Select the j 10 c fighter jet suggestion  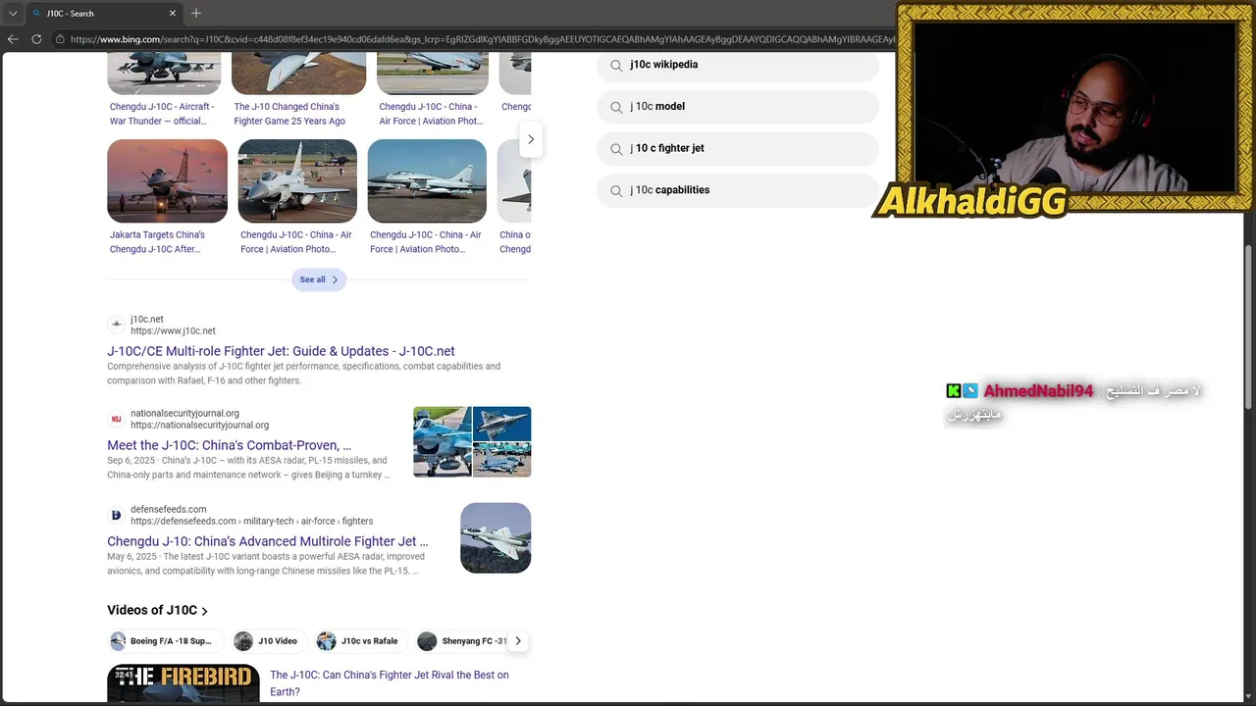[738, 149]
